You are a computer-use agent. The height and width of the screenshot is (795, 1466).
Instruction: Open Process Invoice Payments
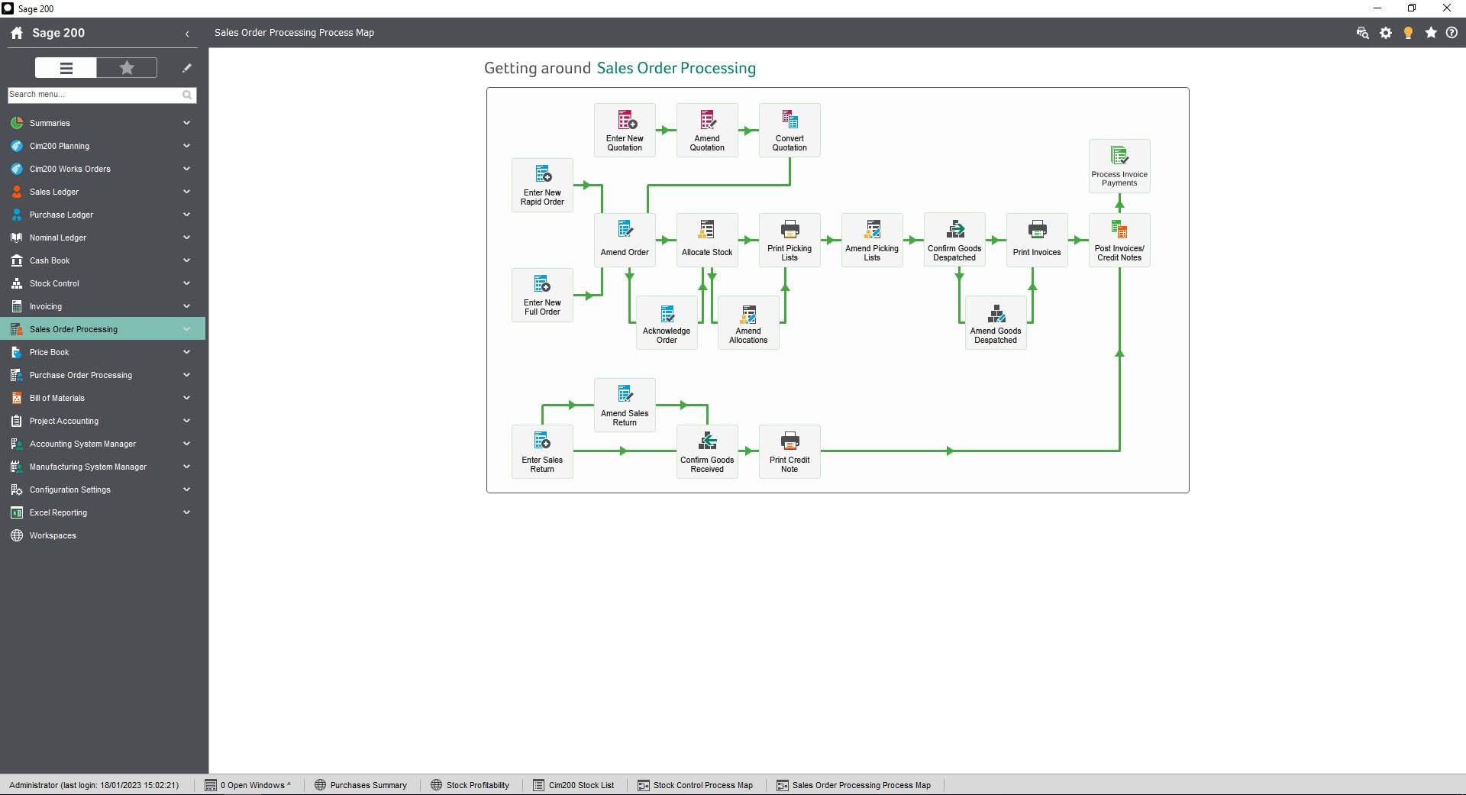tap(1119, 164)
